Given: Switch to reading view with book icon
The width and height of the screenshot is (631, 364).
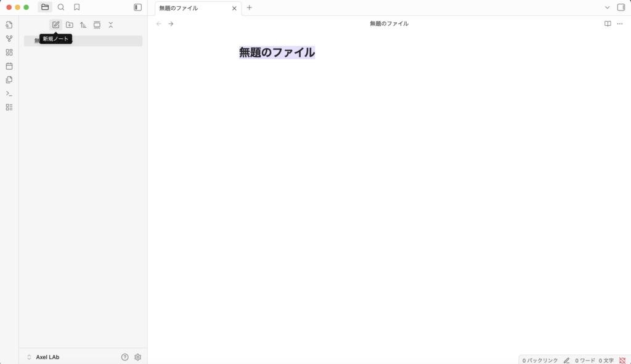Looking at the screenshot, I should pyautogui.click(x=608, y=24).
